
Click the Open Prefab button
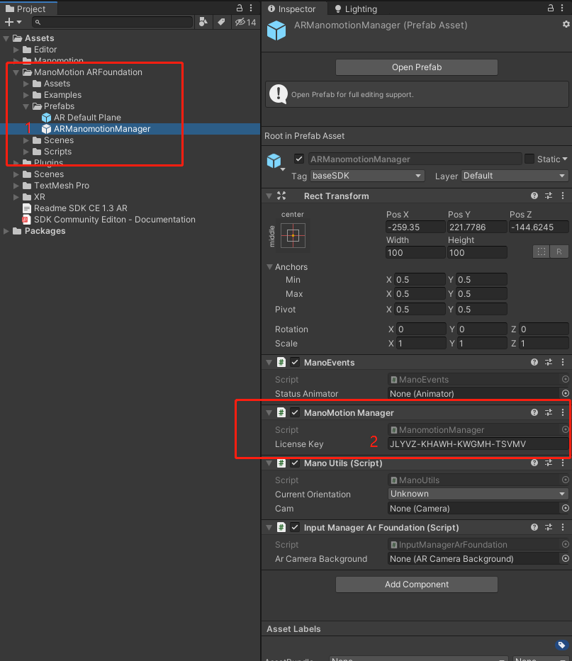tap(416, 67)
